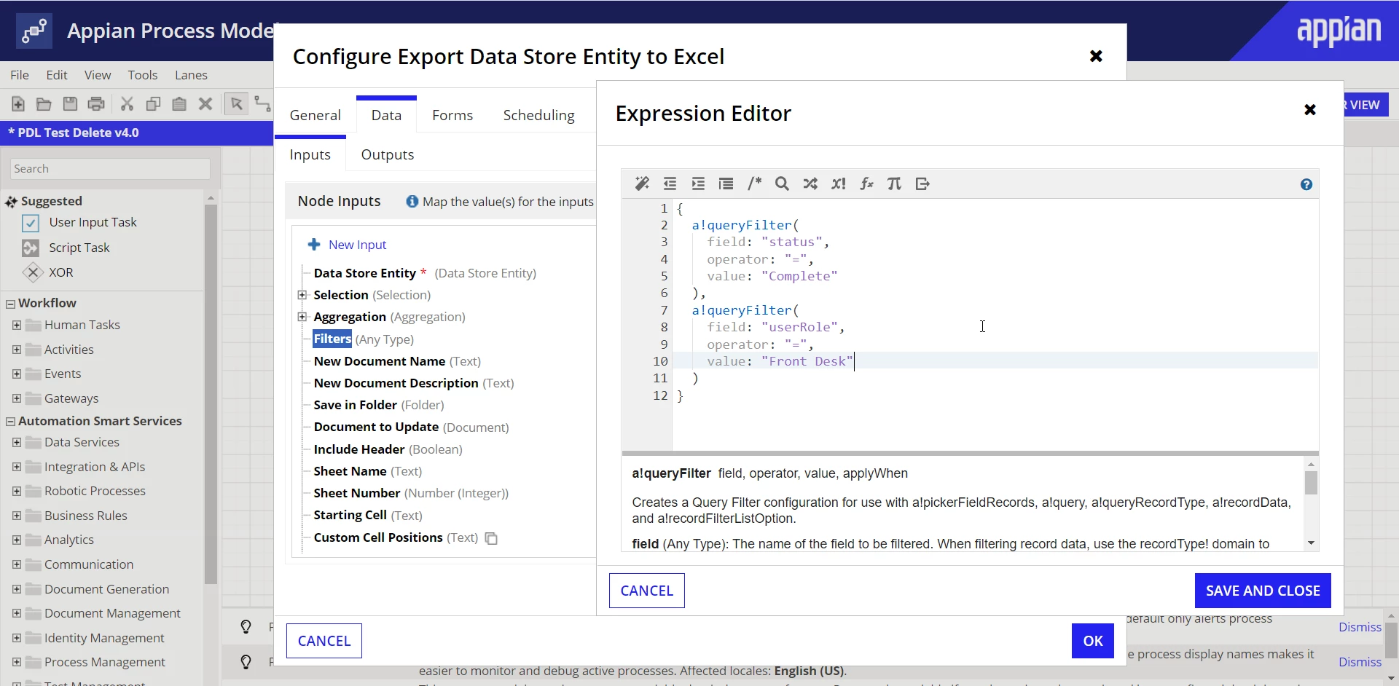Click the Save floppy disk icon
1399x686 pixels.
(70, 103)
